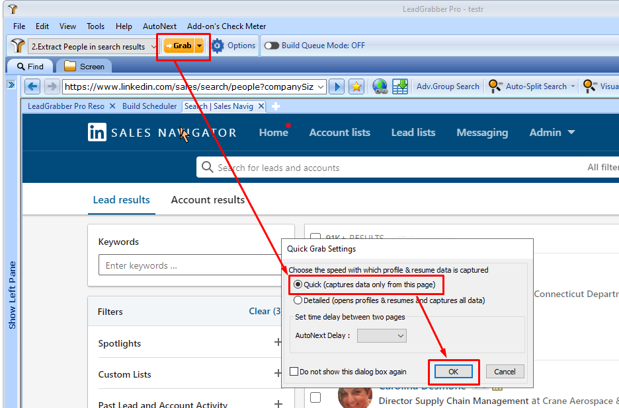
Task: Open the AutoNext Delay combo box
Action: (382, 336)
